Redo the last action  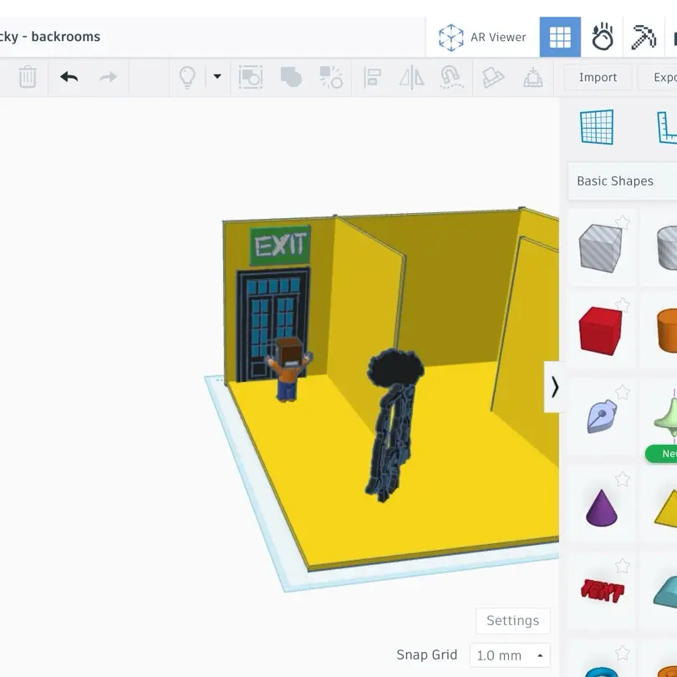click(x=109, y=77)
